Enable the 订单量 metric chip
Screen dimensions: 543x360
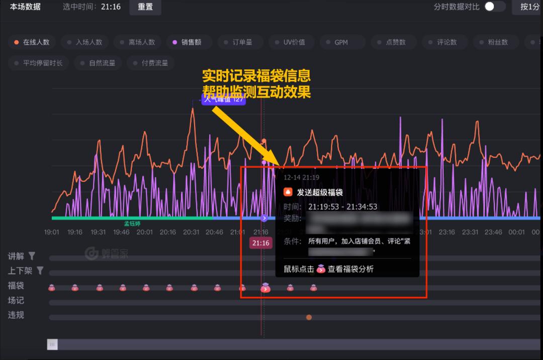tap(240, 42)
